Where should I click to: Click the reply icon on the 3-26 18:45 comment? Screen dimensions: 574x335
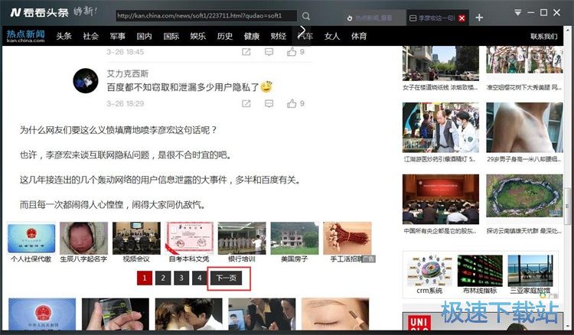point(269,52)
